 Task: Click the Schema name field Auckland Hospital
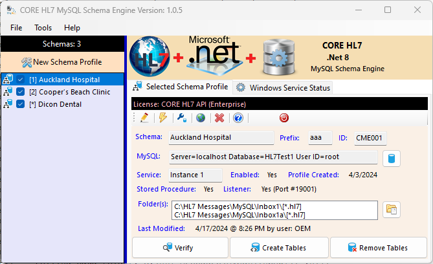221,138
